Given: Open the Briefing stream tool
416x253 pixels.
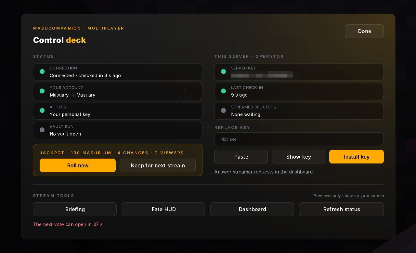Looking at the screenshot, I should pos(75,209).
